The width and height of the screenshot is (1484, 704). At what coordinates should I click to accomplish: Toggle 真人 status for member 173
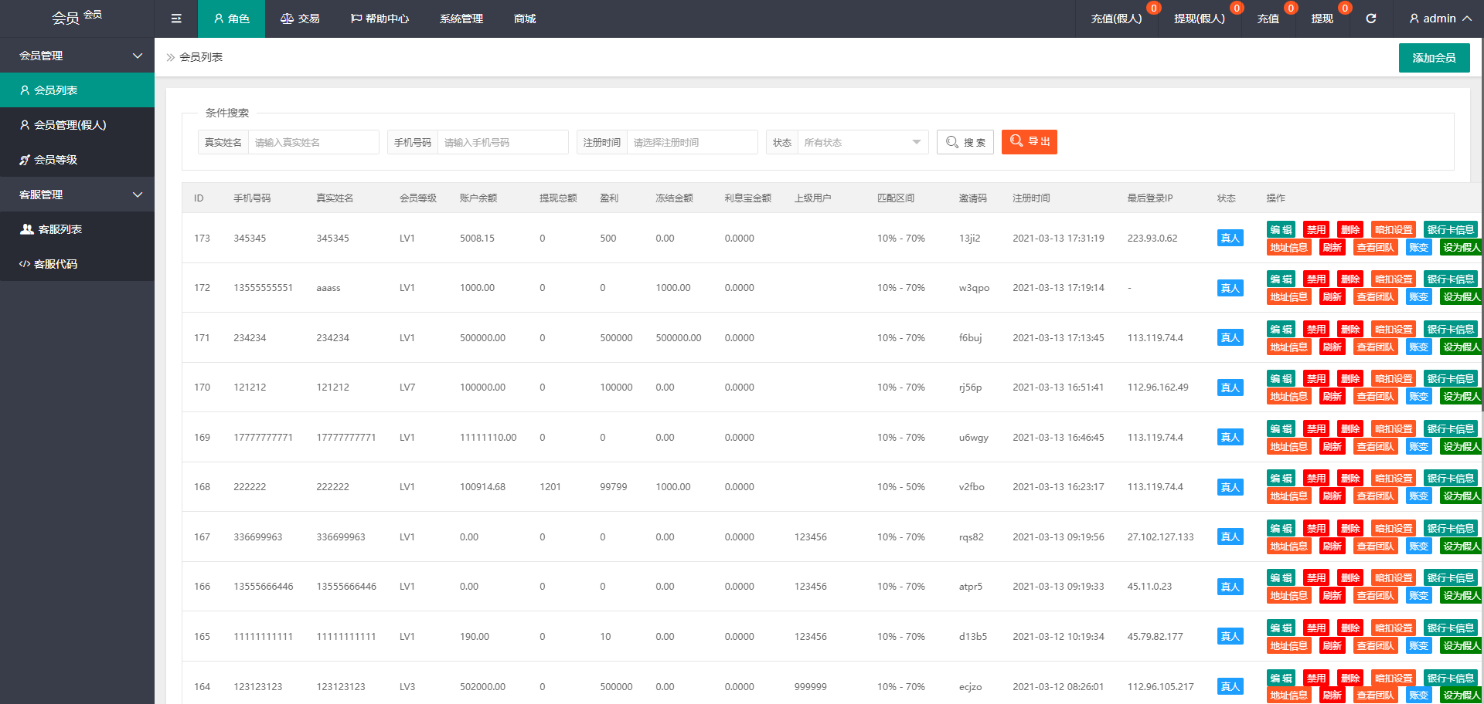(x=1230, y=239)
